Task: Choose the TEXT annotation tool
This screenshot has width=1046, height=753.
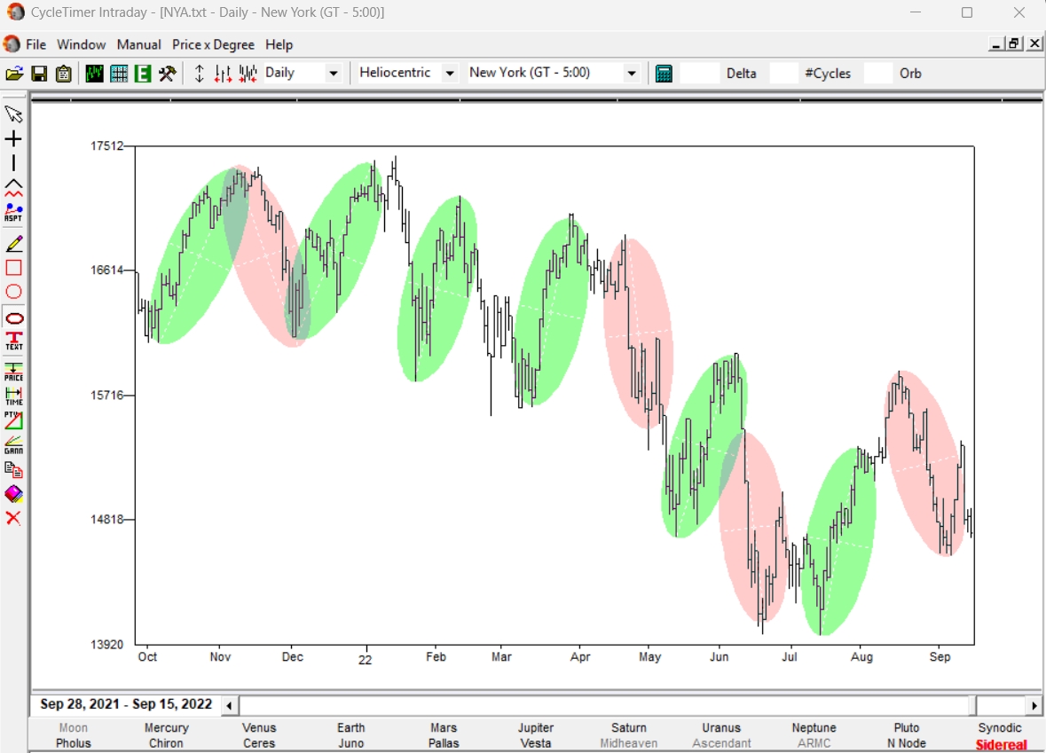Action: (13, 341)
